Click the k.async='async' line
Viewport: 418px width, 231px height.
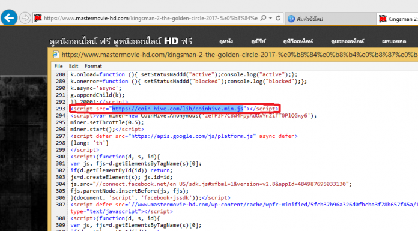coord(95,88)
